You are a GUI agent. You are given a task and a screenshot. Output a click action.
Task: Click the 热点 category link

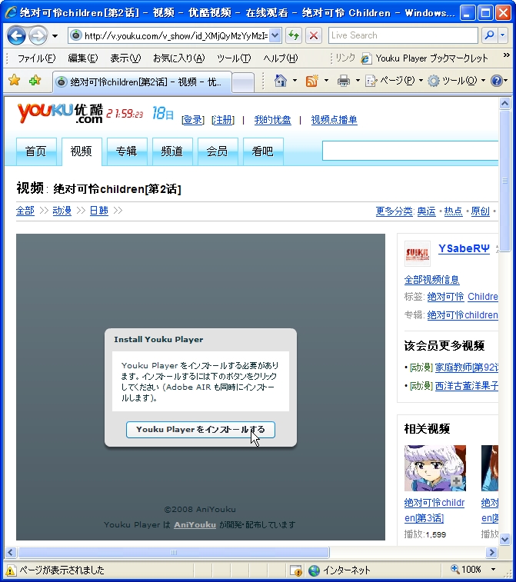pos(453,211)
